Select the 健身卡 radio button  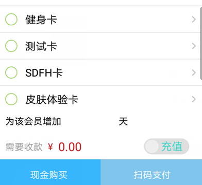(11, 20)
